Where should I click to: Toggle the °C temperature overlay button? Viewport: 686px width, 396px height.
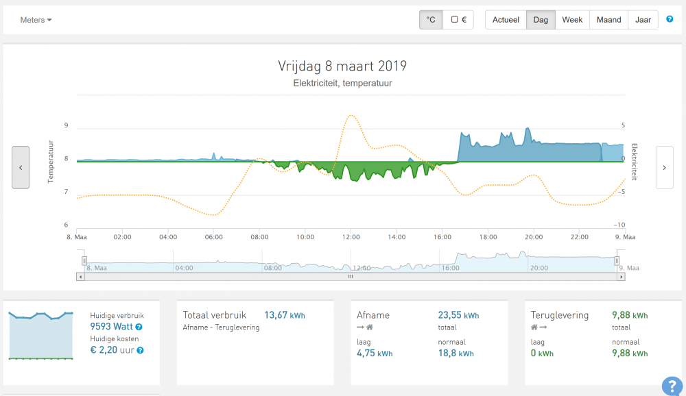(431, 20)
